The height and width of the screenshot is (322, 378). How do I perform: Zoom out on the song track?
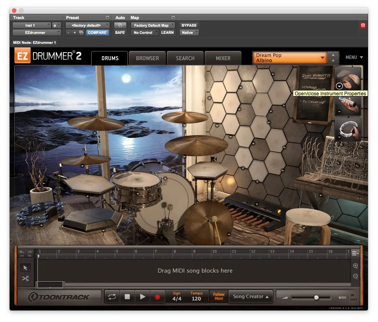(355, 276)
